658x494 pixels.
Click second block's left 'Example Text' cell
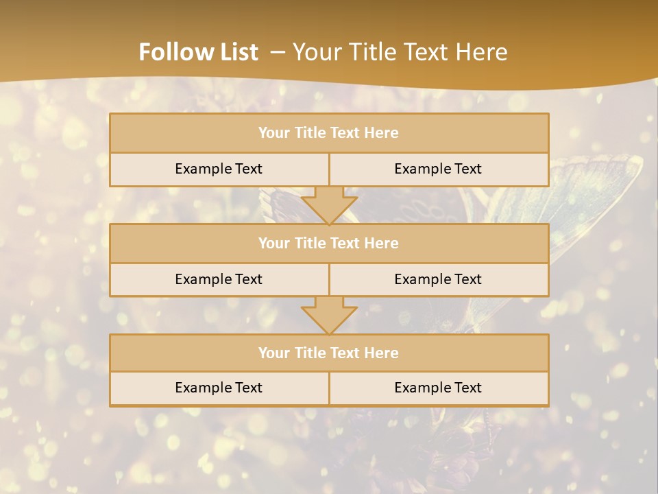(219, 280)
